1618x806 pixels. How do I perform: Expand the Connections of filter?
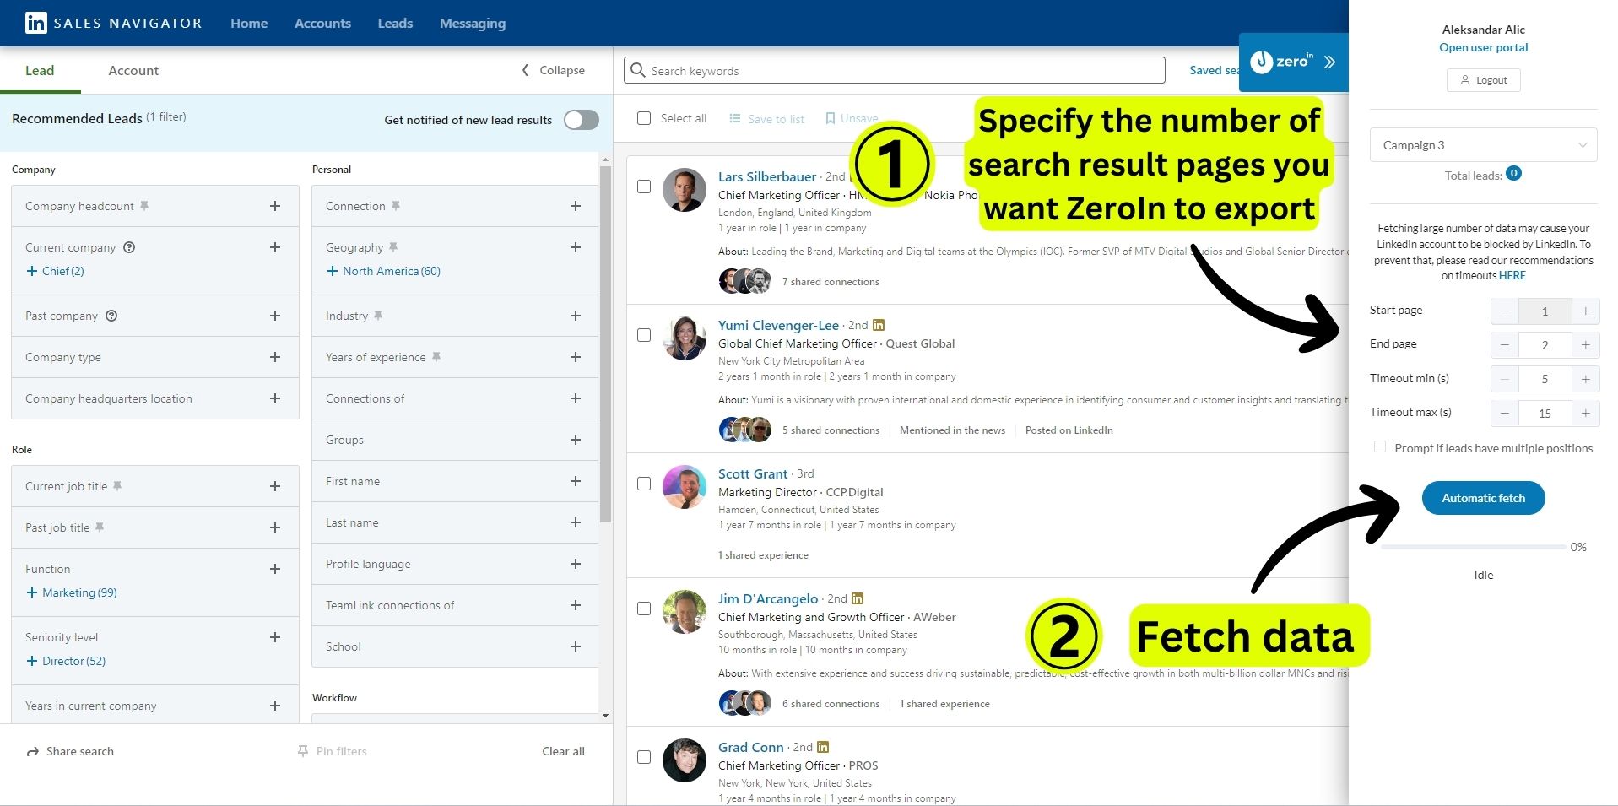click(576, 398)
